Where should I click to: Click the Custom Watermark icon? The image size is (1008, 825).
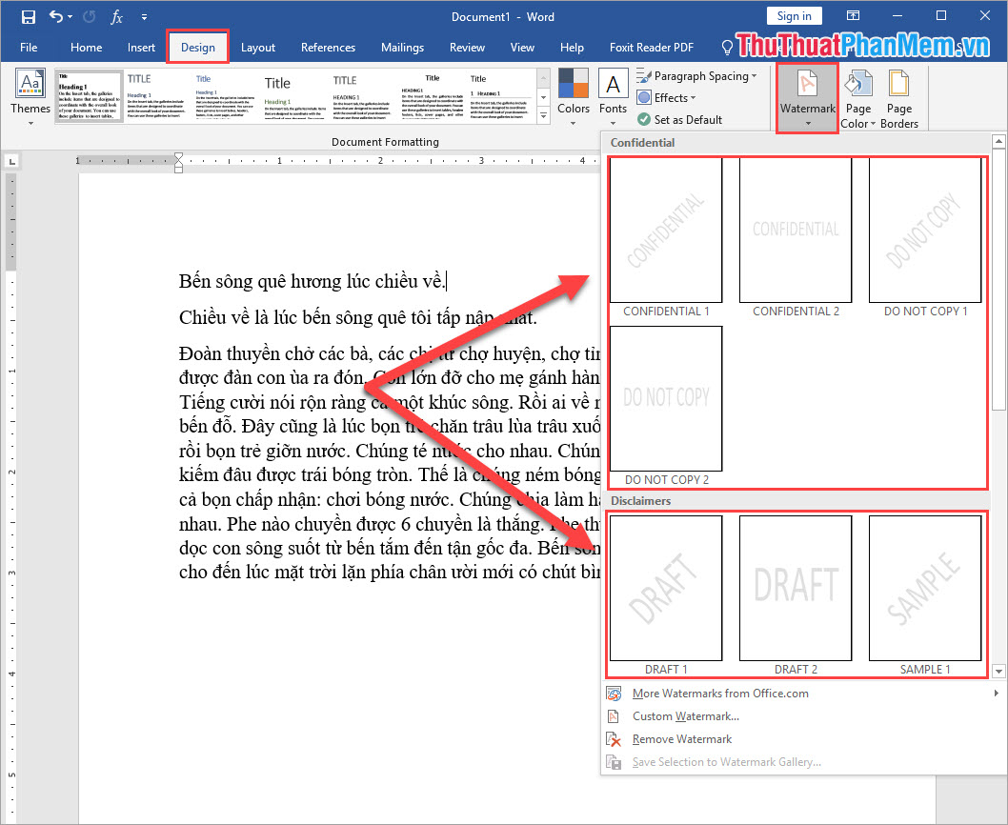614,716
